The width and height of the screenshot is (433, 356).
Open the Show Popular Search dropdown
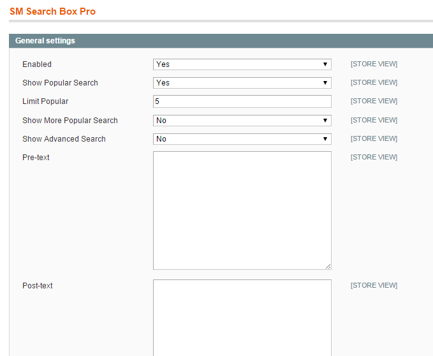[242, 83]
